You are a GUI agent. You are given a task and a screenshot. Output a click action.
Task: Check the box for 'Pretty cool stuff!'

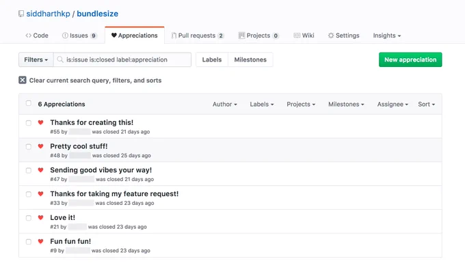29,147
